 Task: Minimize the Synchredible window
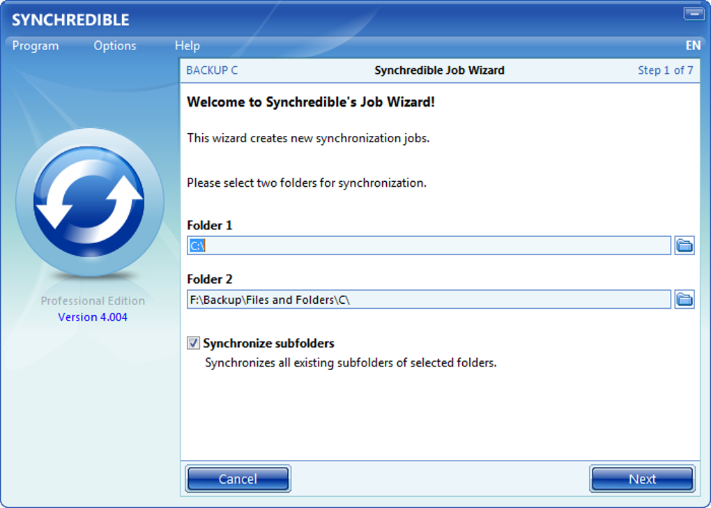694,14
